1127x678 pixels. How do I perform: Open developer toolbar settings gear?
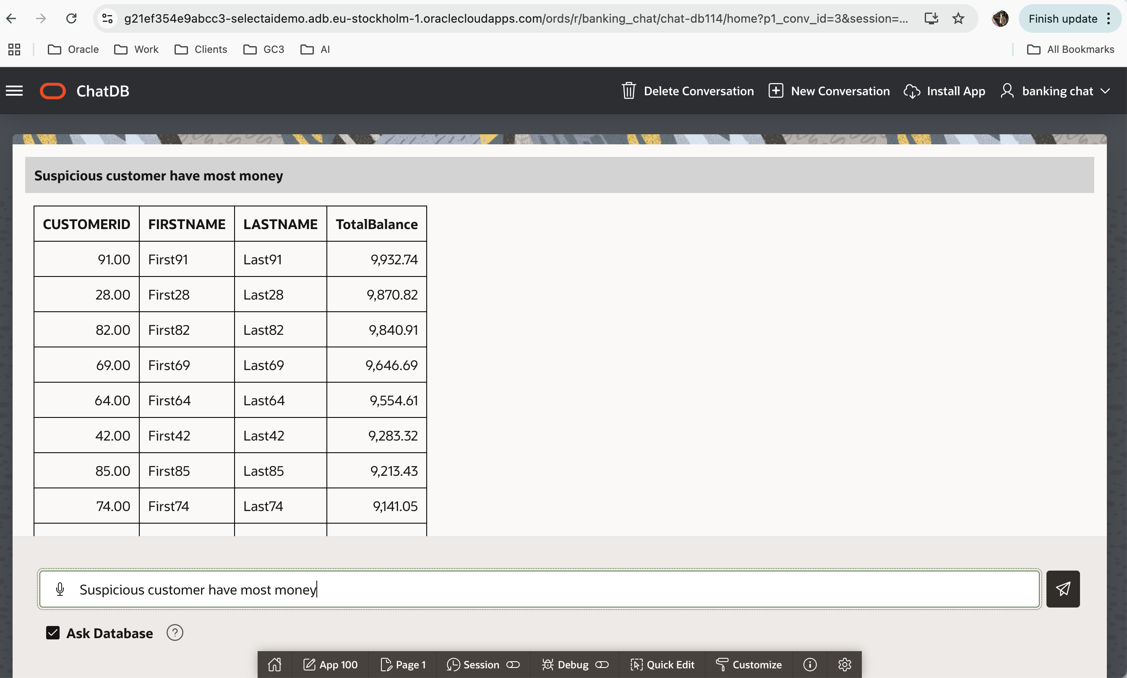coord(844,664)
